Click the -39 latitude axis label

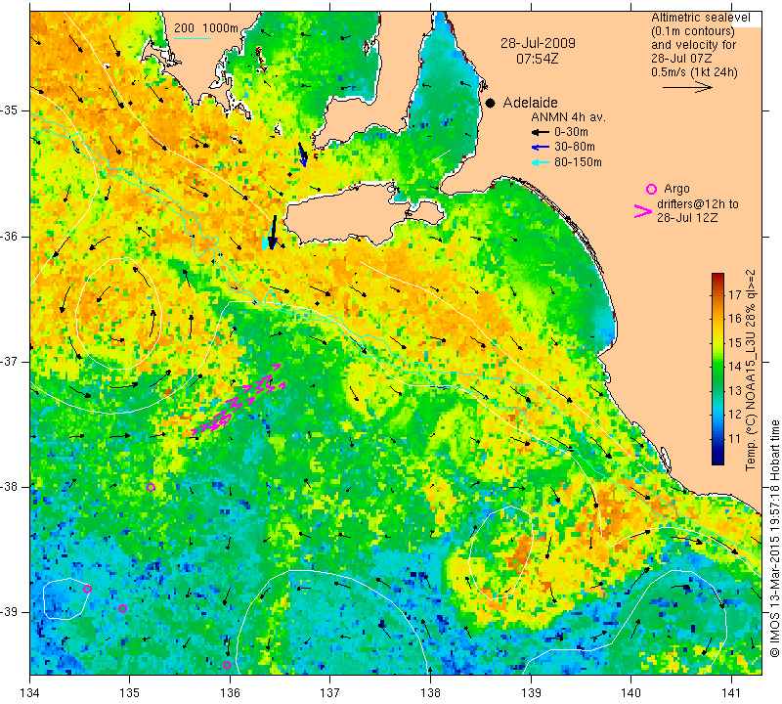coord(11,612)
